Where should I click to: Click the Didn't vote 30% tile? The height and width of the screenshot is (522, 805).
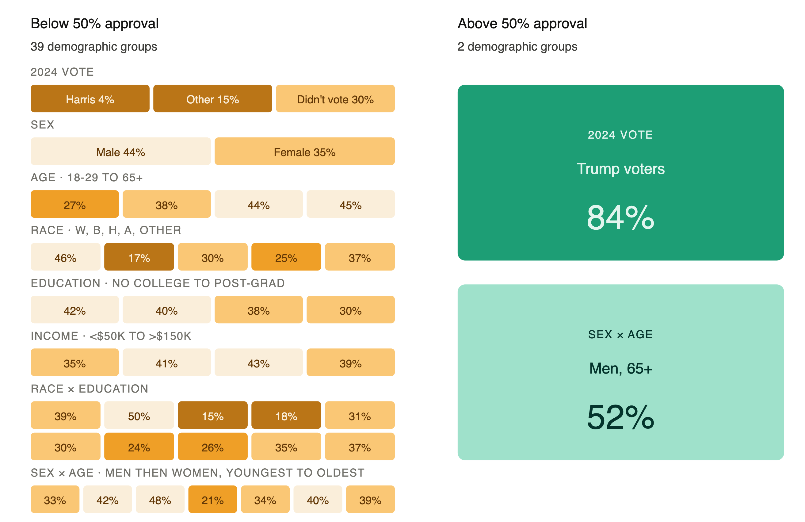click(x=335, y=98)
